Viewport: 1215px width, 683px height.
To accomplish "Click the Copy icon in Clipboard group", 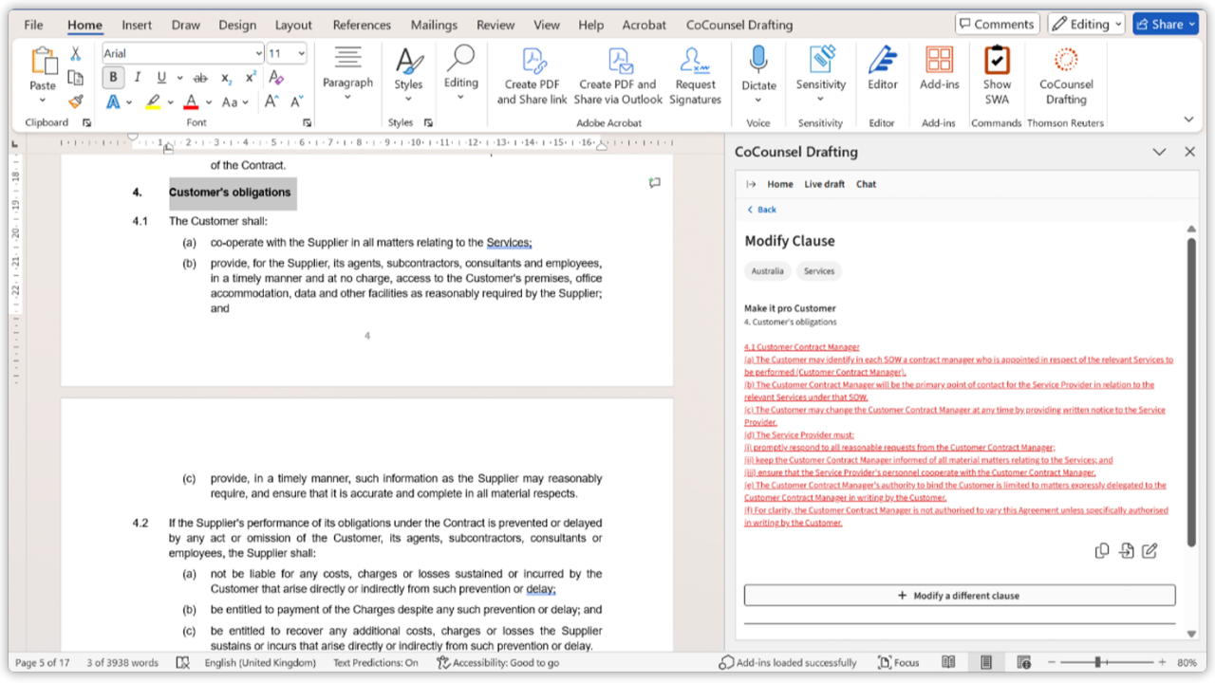I will click(x=76, y=78).
